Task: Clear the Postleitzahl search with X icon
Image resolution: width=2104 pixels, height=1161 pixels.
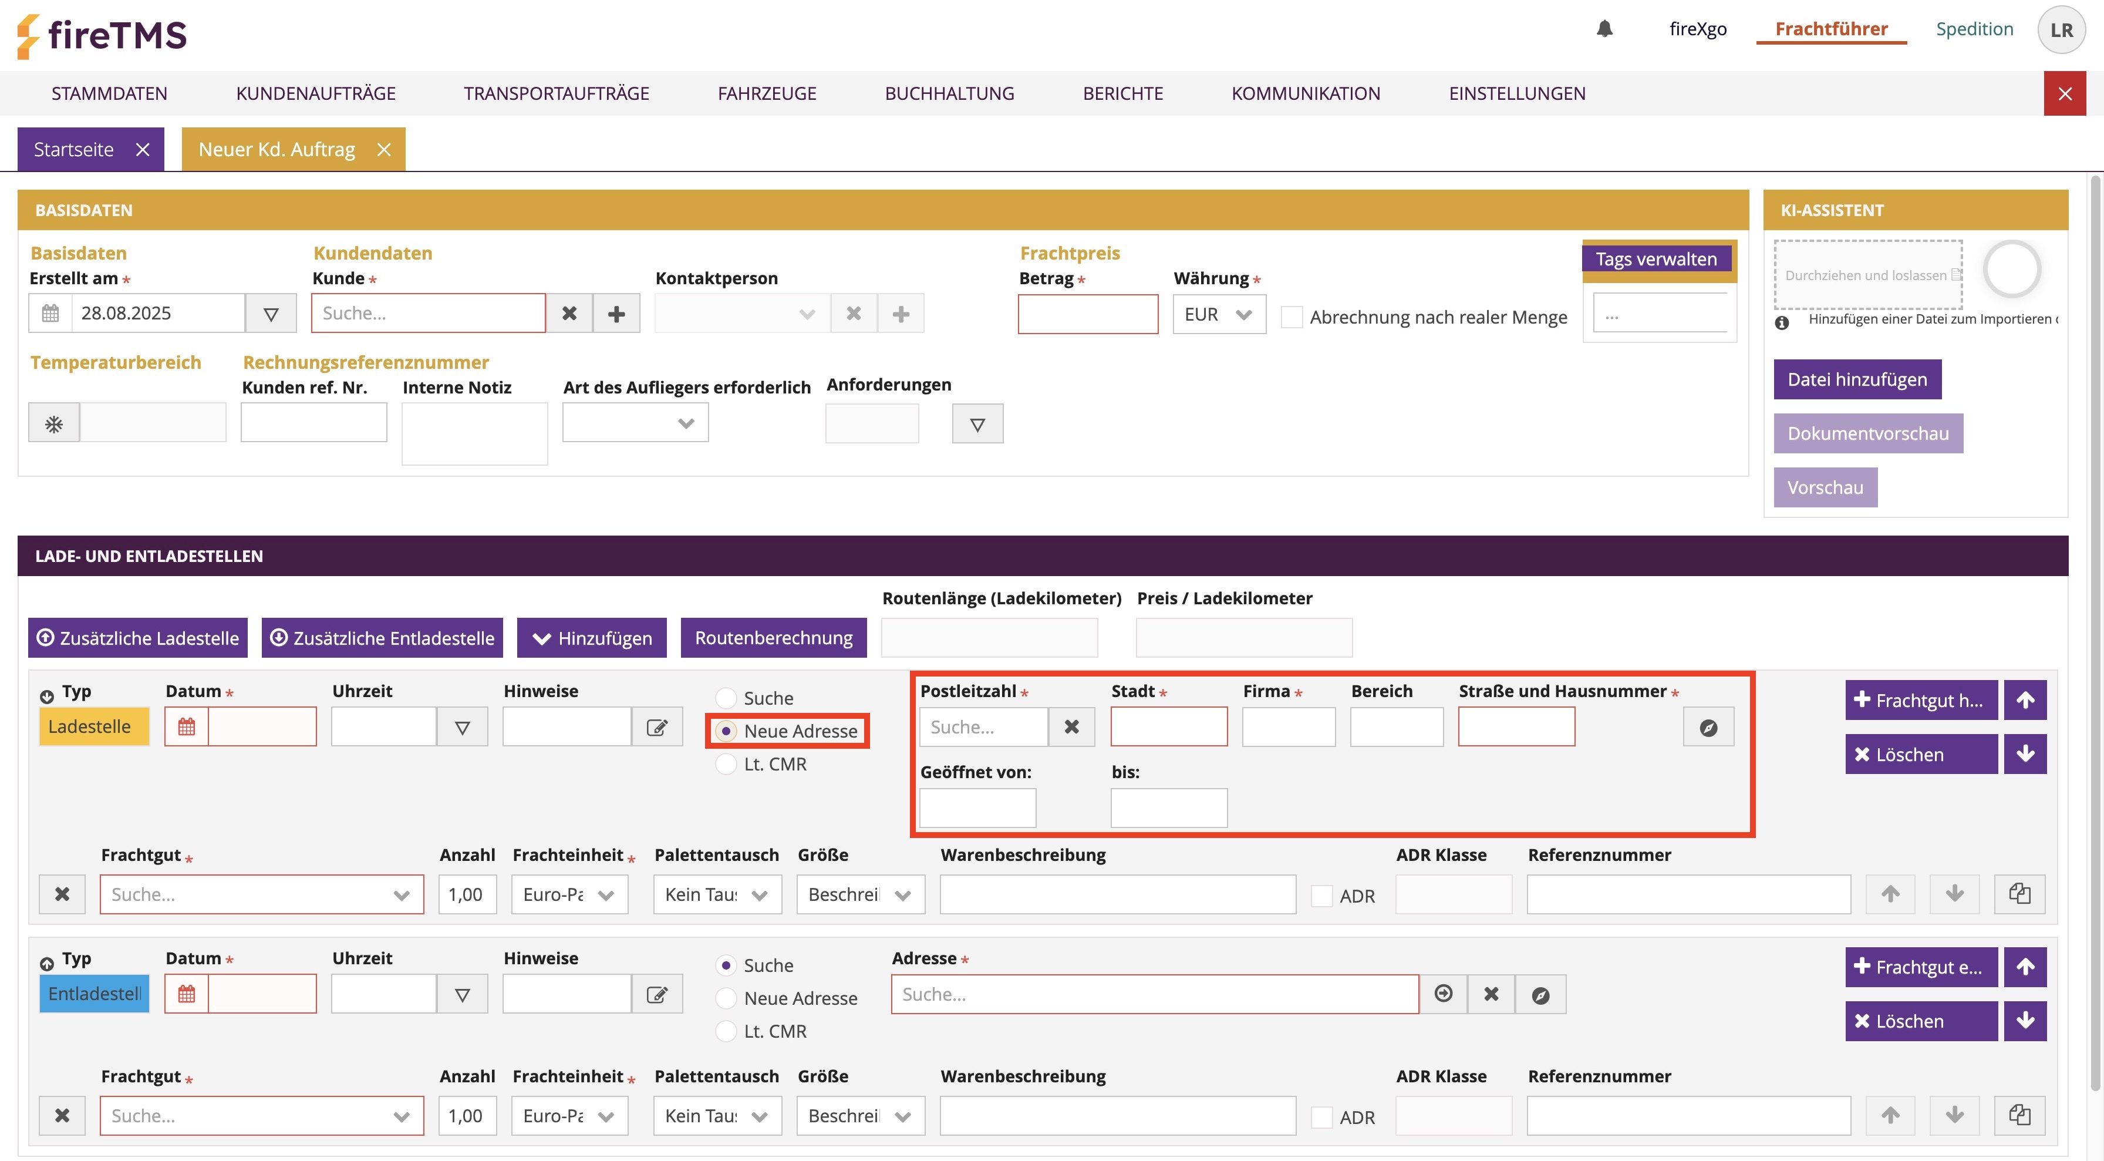Action: pos(1071,726)
